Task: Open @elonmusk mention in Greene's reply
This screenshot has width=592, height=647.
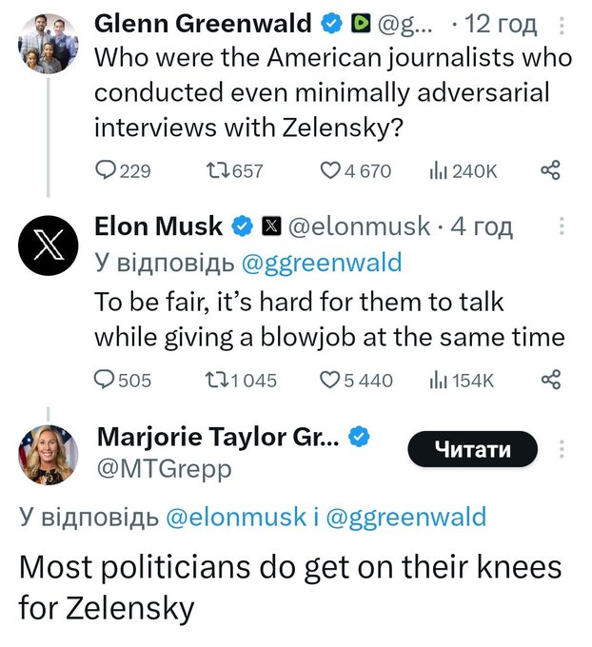Action: 236,517
